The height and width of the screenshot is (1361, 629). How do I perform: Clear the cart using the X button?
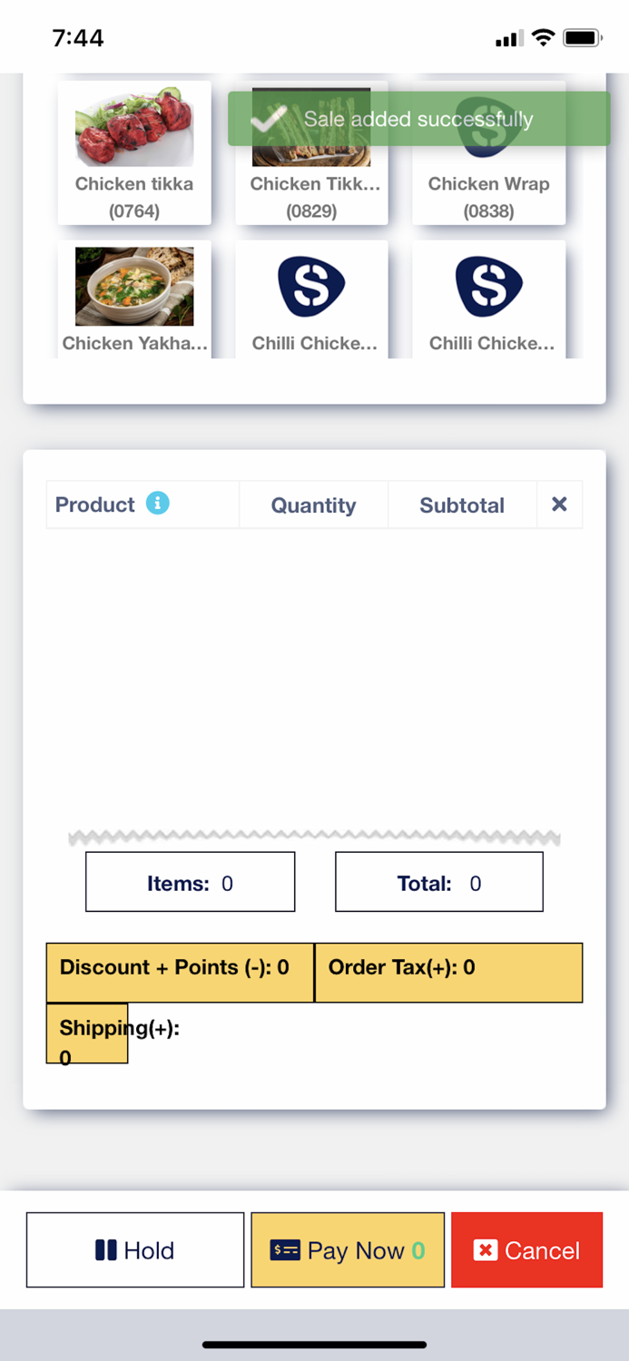click(x=559, y=504)
